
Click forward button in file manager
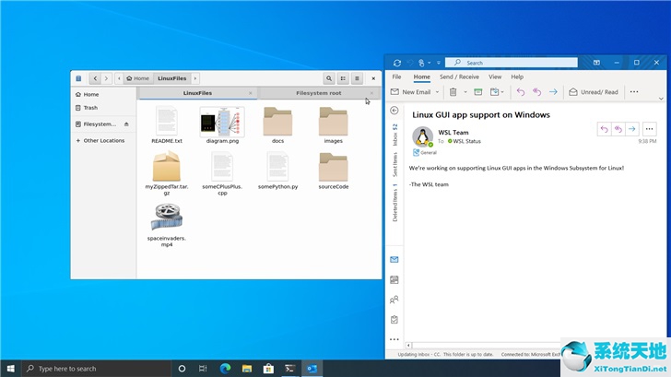tap(106, 78)
